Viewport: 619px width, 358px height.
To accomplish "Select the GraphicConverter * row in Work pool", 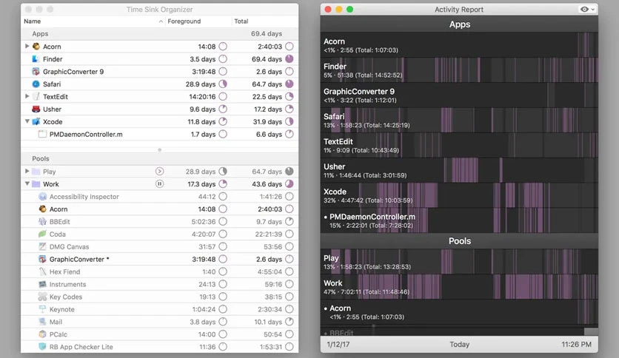I will tap(159, 259).
